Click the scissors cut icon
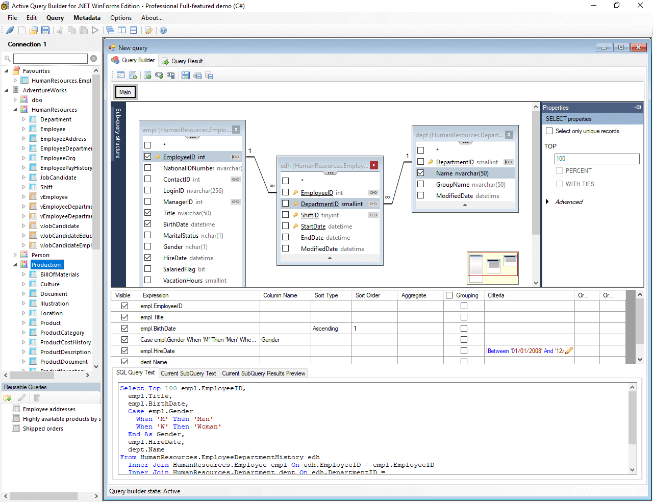Image resolution: width=653 pixels, height=502 pixels. pyautogui.click(x=60, y=30)
